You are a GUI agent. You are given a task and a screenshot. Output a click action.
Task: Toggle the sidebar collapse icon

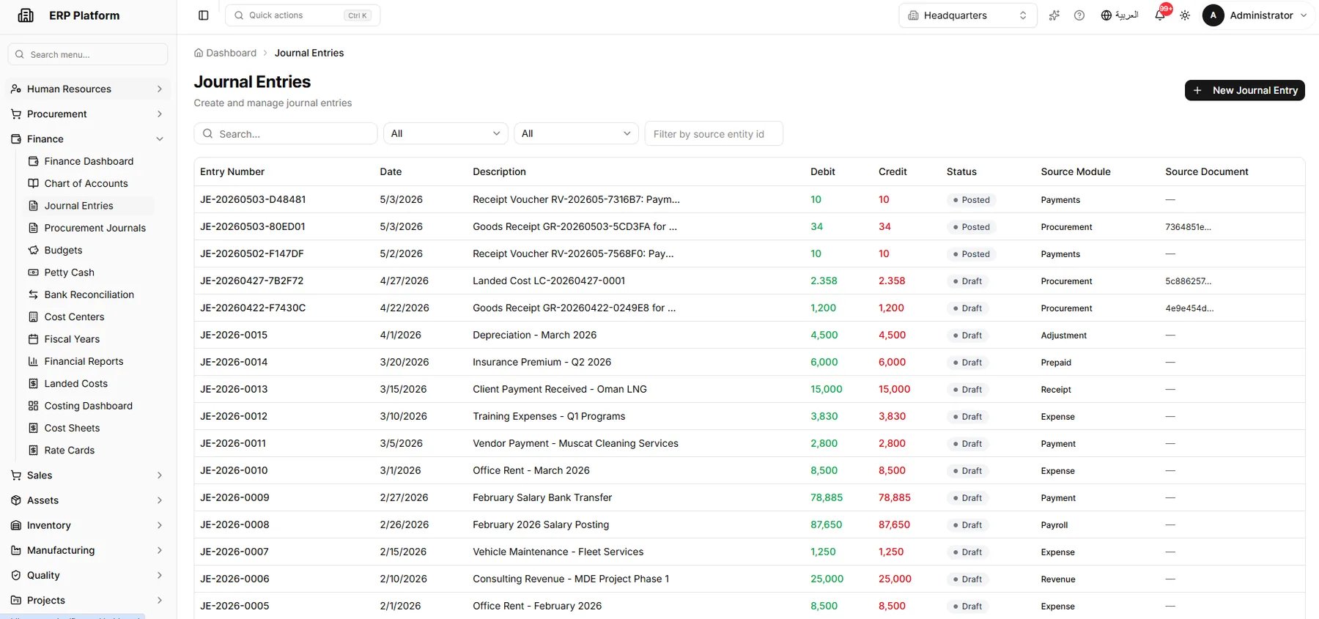pyautogui.click(x=204, y=15)
